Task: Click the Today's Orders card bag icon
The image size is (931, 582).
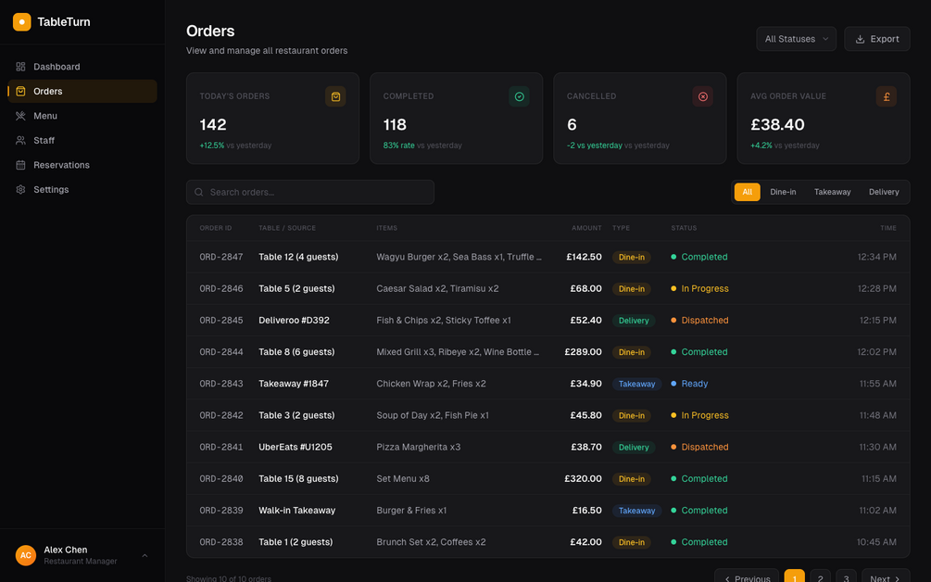Action: (335, 96)
